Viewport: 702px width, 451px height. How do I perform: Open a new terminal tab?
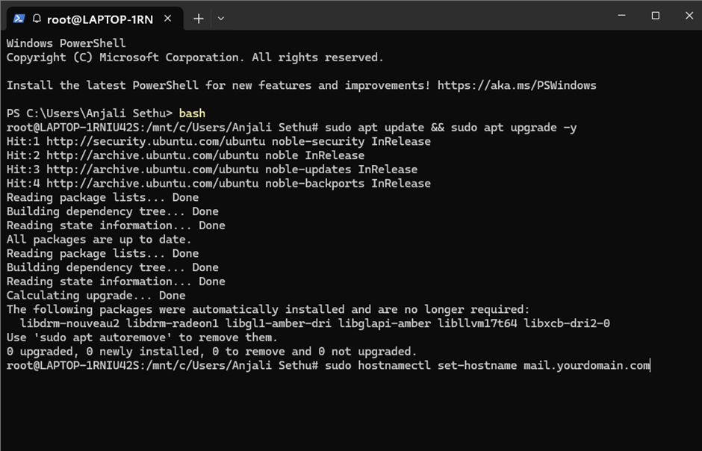(199, 19)
